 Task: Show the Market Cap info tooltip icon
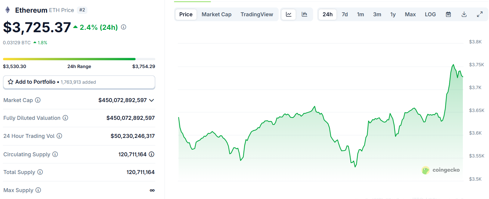click(x=38, y=100)
